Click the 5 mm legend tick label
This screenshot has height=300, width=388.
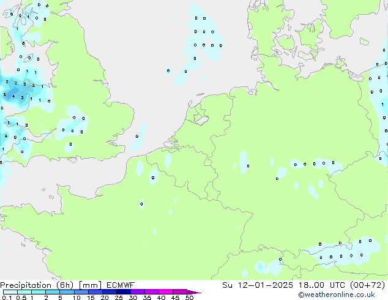(x=60, y=298)
